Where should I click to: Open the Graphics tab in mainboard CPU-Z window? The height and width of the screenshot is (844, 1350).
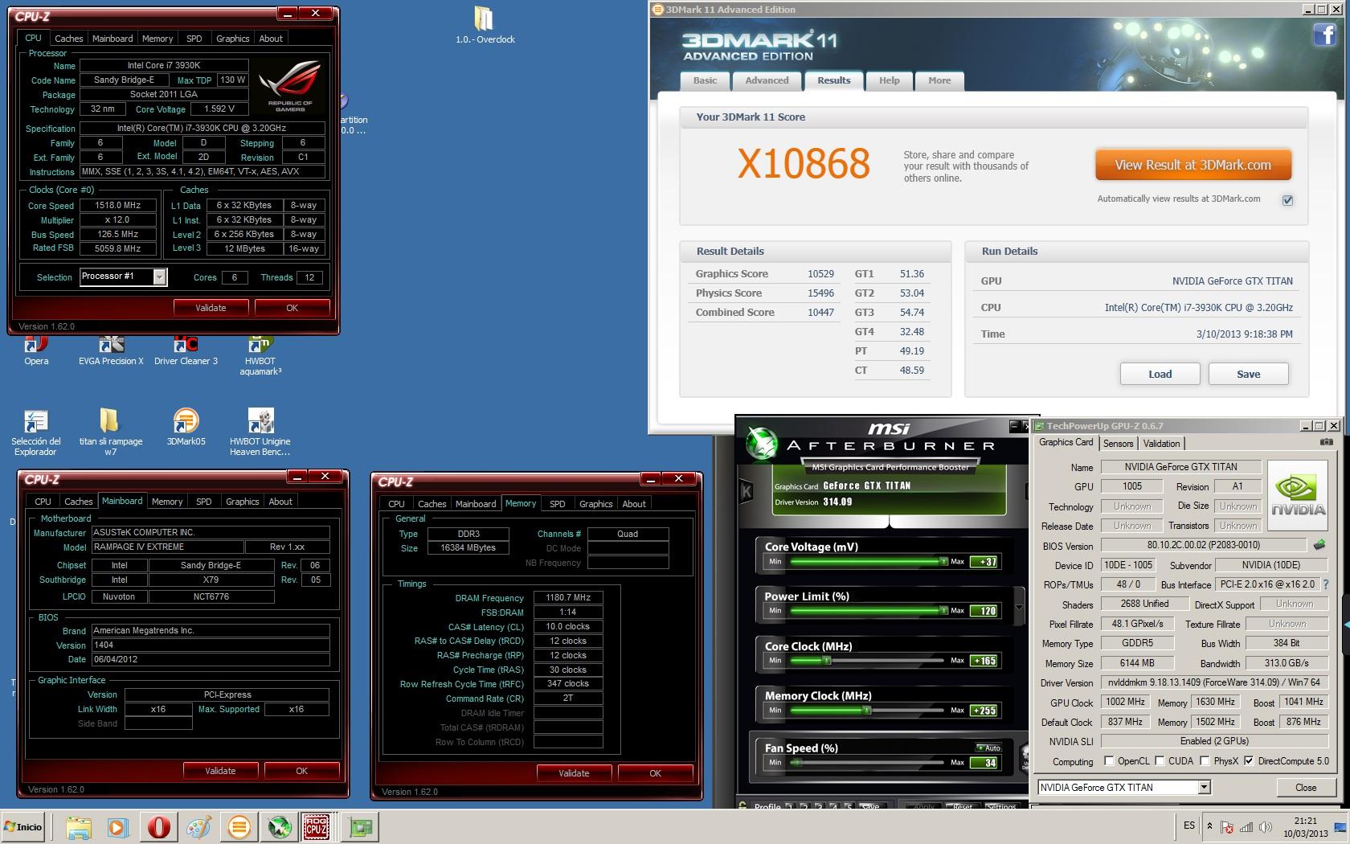(x=243, y=502)
